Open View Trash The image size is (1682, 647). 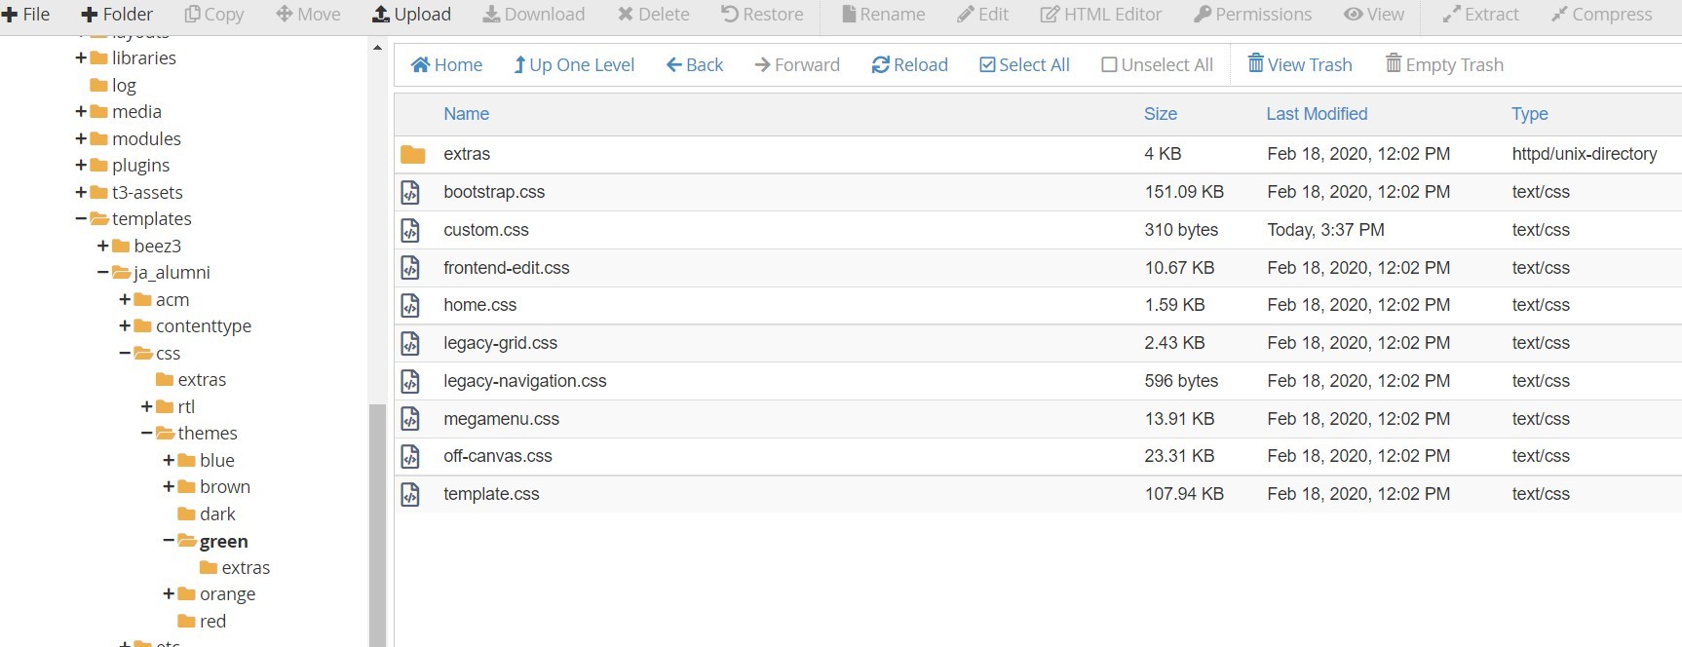click(x=1300, y=65)
